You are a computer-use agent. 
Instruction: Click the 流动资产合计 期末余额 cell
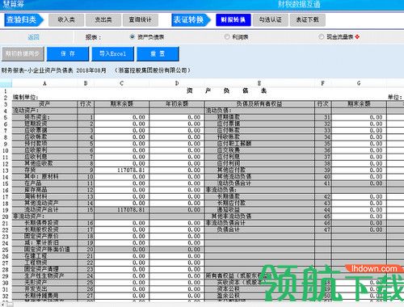pos(121,210)
